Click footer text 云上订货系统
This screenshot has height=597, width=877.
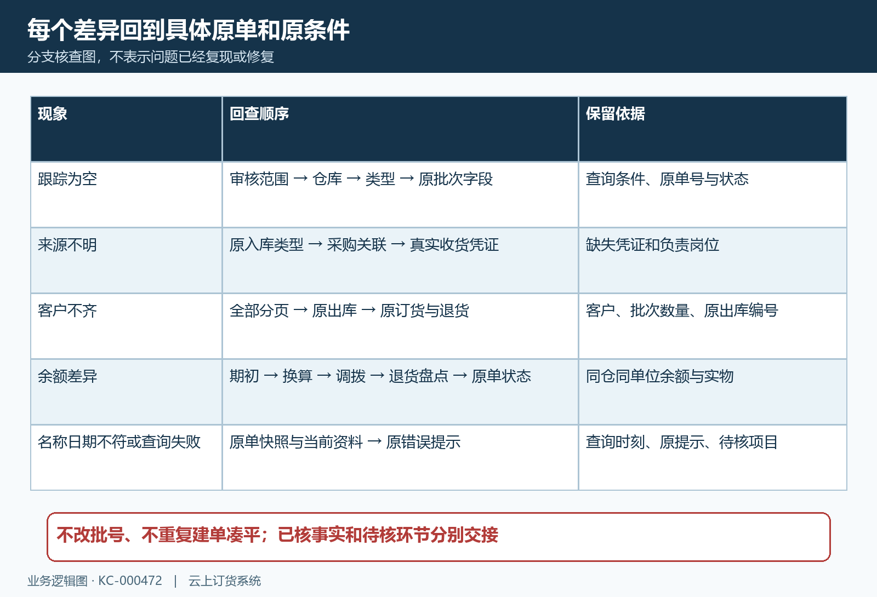click(225, 581)
